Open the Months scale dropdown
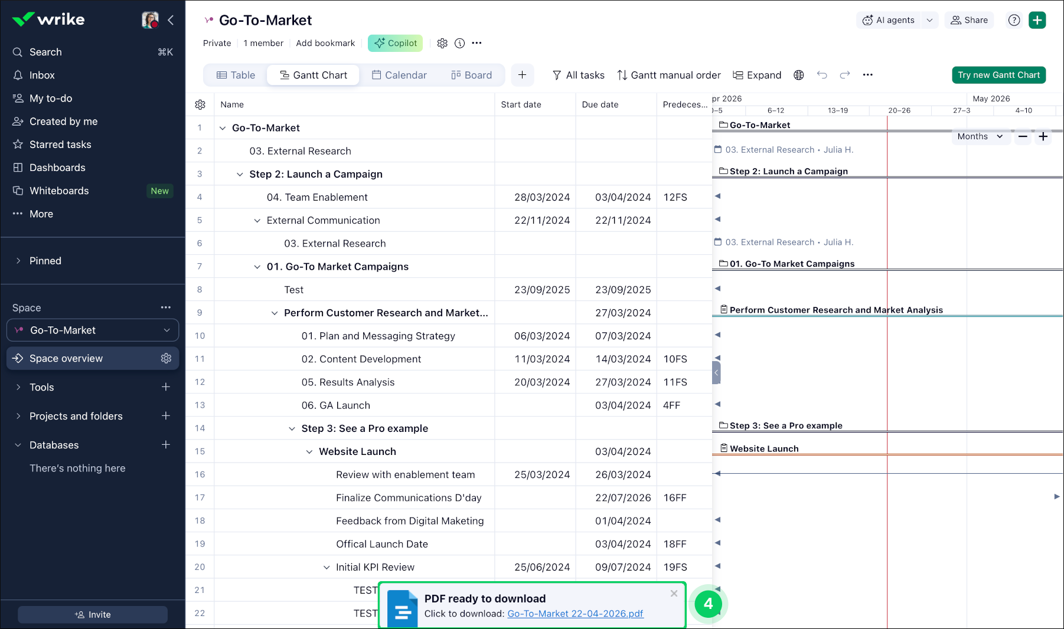 pos(981,136)
